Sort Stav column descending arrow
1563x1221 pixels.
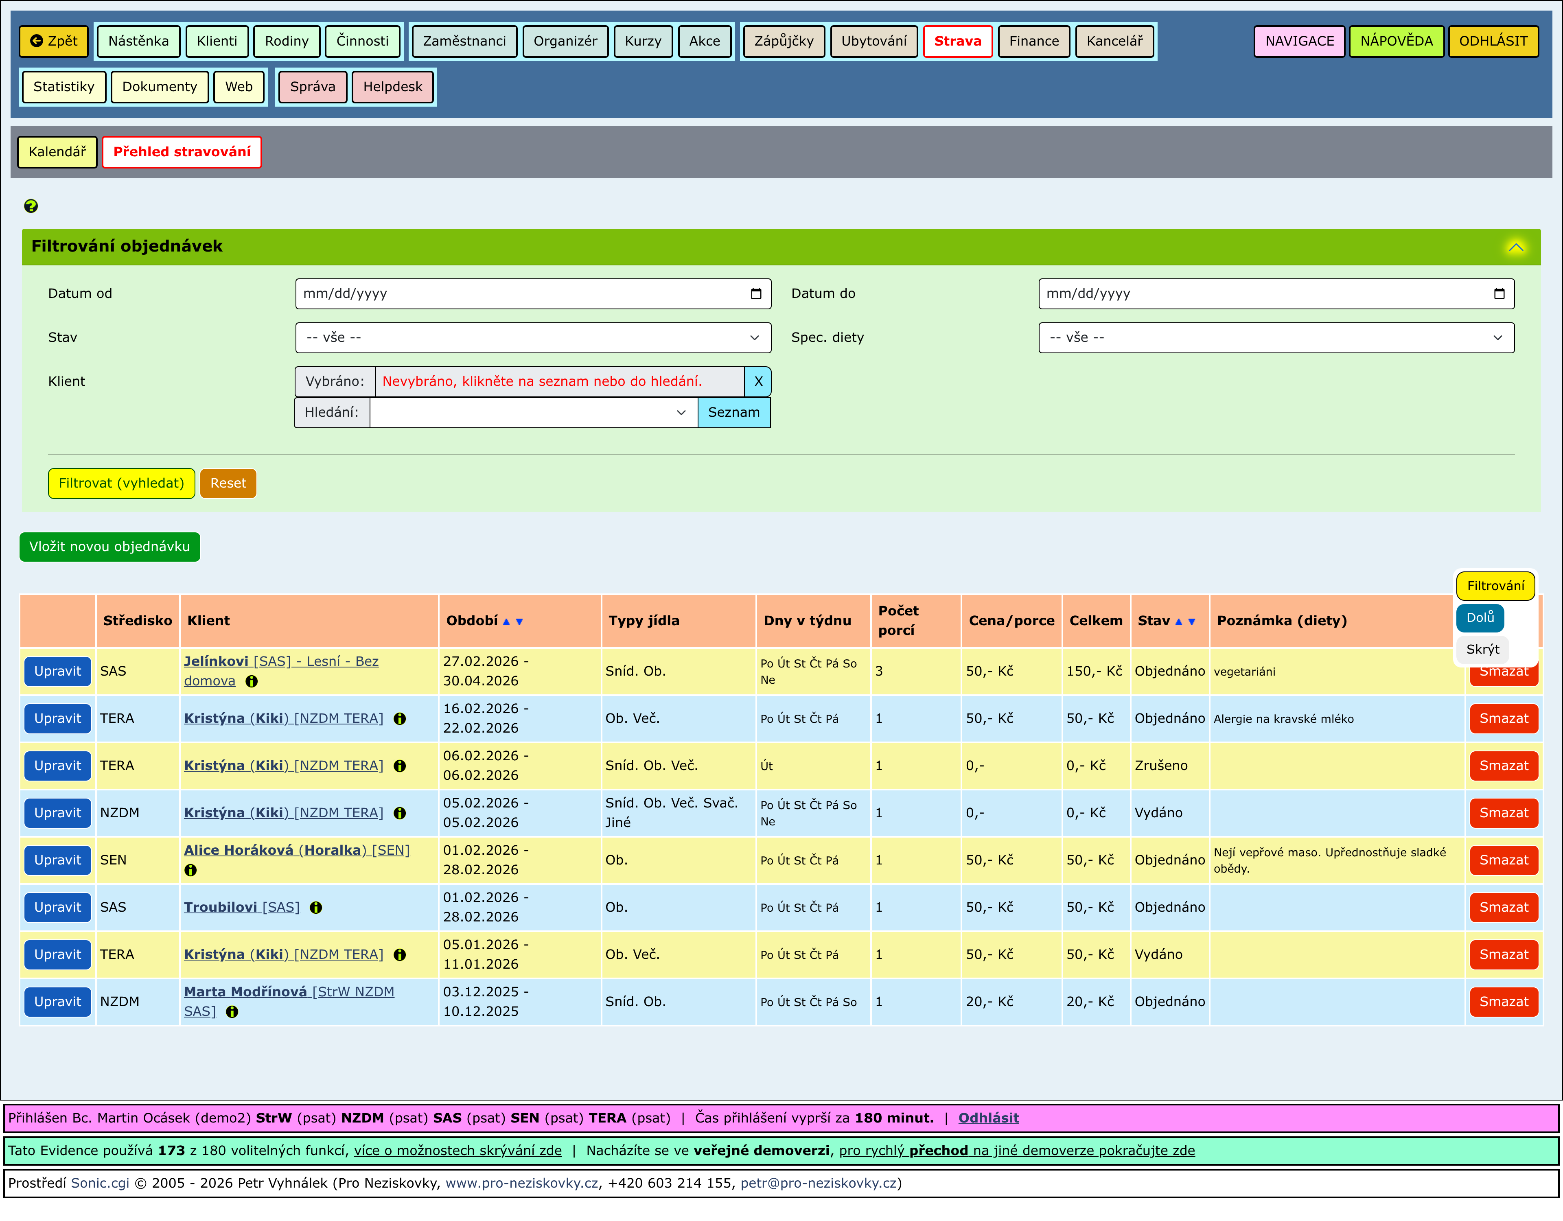point(1191,622)
